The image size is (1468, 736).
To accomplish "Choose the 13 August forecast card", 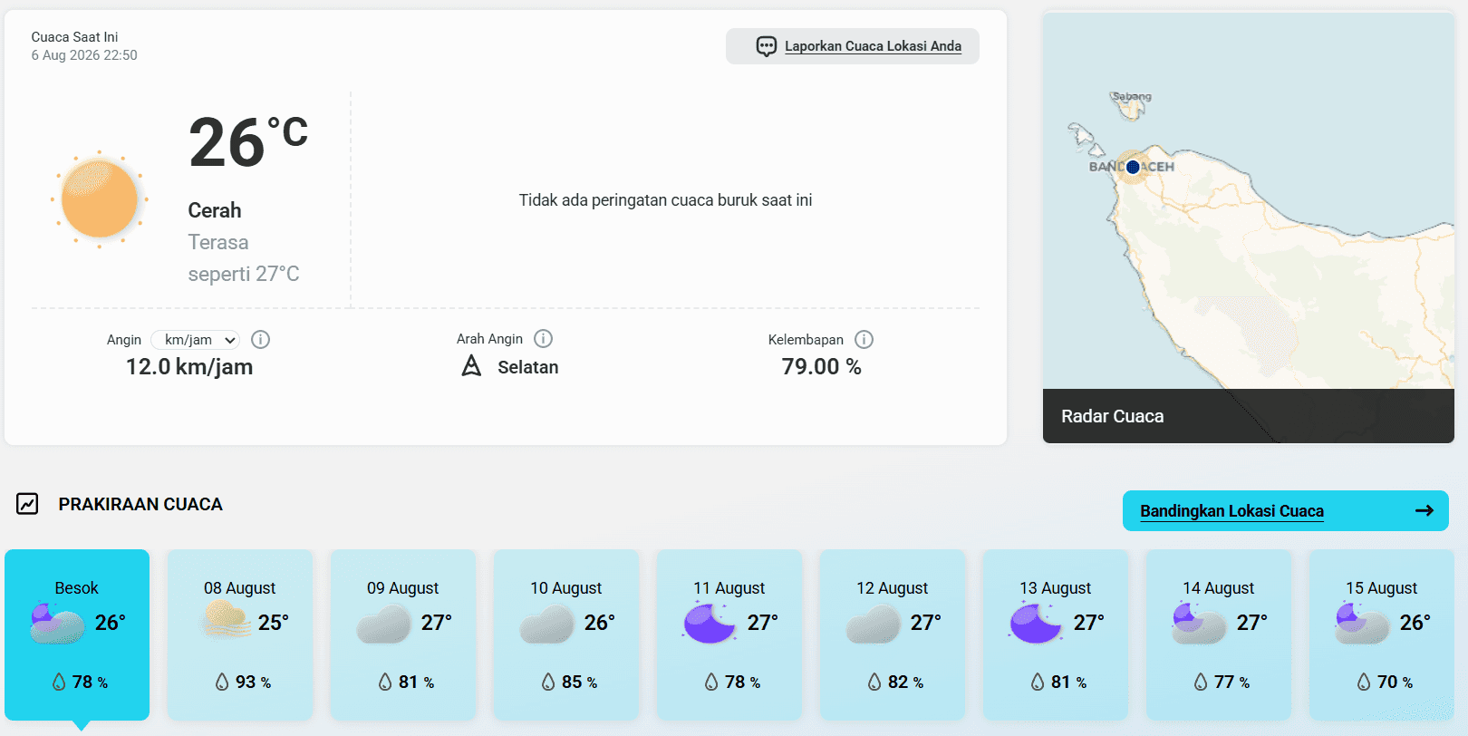I will (x=1056, y=634).
